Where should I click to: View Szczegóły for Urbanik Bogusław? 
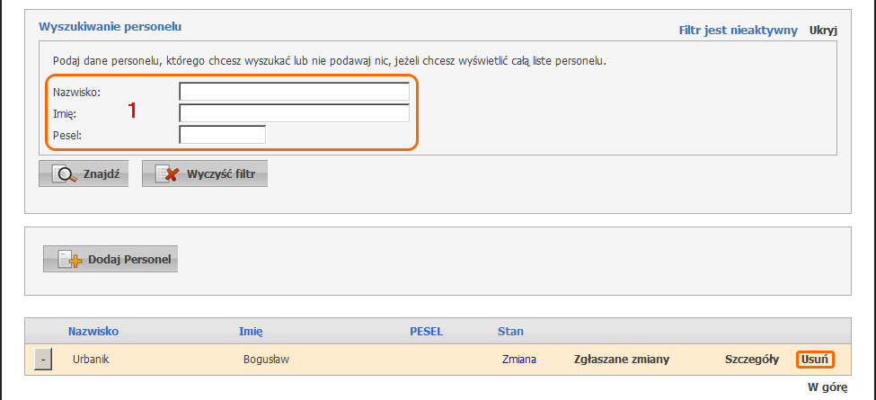coord(751,360)
